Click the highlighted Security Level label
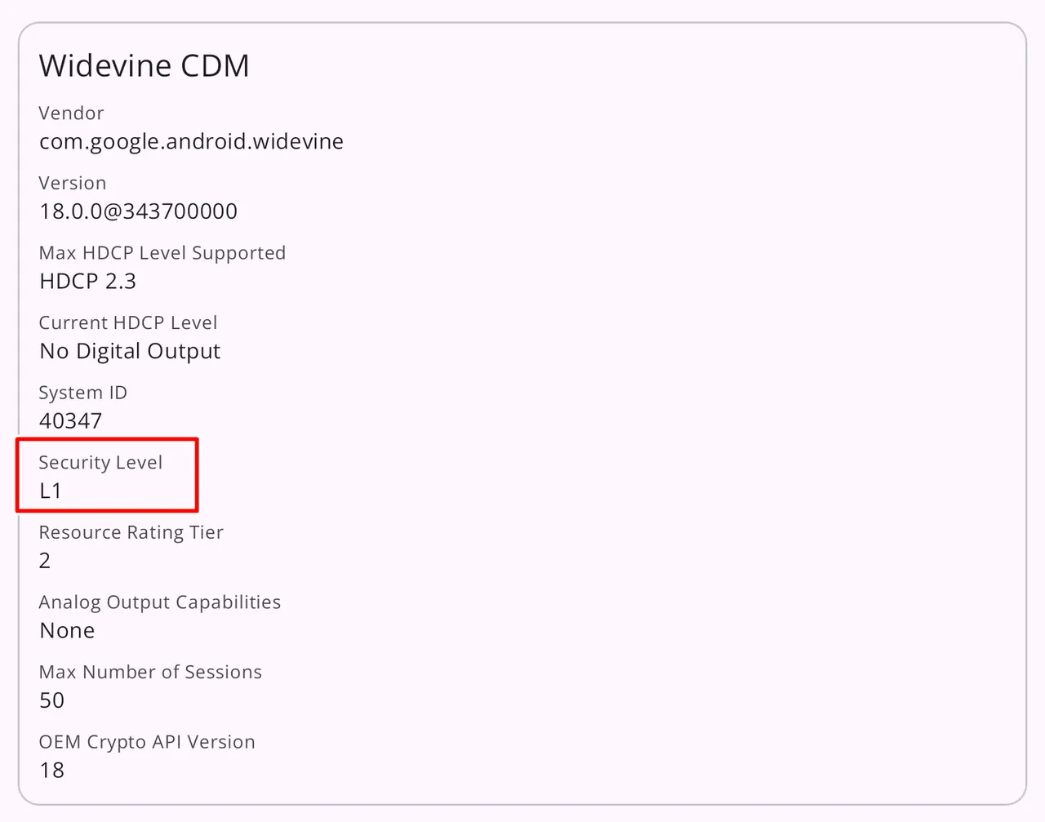 pyautogui.click(x=100, y=463)
